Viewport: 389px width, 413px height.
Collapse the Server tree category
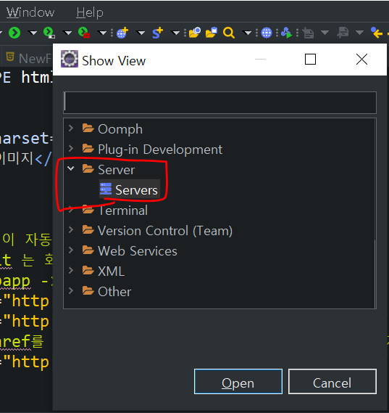tap(71, 168)
